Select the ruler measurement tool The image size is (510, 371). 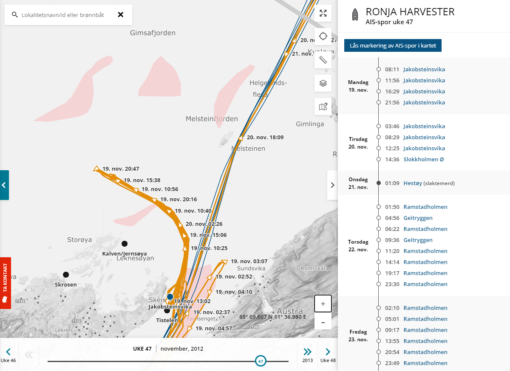[323, 60]
